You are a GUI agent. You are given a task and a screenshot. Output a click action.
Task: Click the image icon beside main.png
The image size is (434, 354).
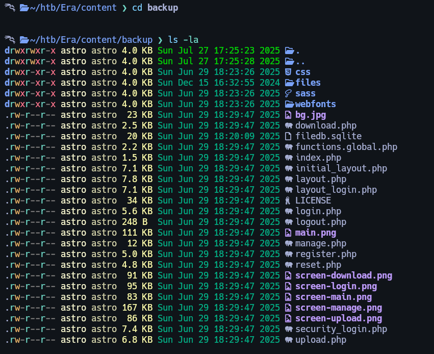pos(288,233)
